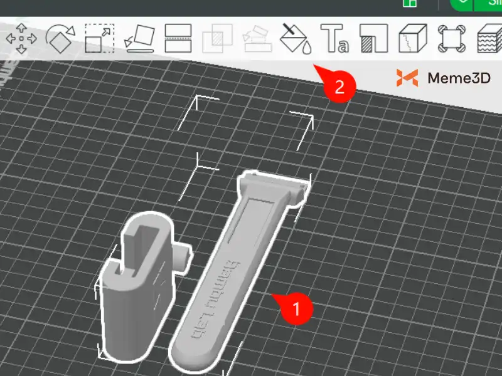
Task: Click the square icon with rounded corners
Action: (451, 39)
